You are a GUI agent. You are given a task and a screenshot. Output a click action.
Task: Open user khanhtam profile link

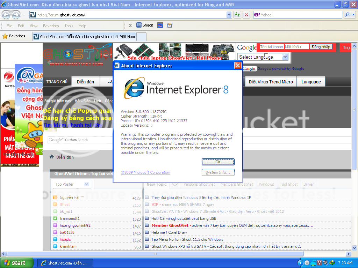[68, 246]
